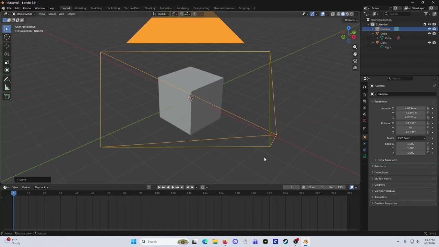Open the Output properties tab icon
This screenshot has height=247, width=439.
point(365,101)
